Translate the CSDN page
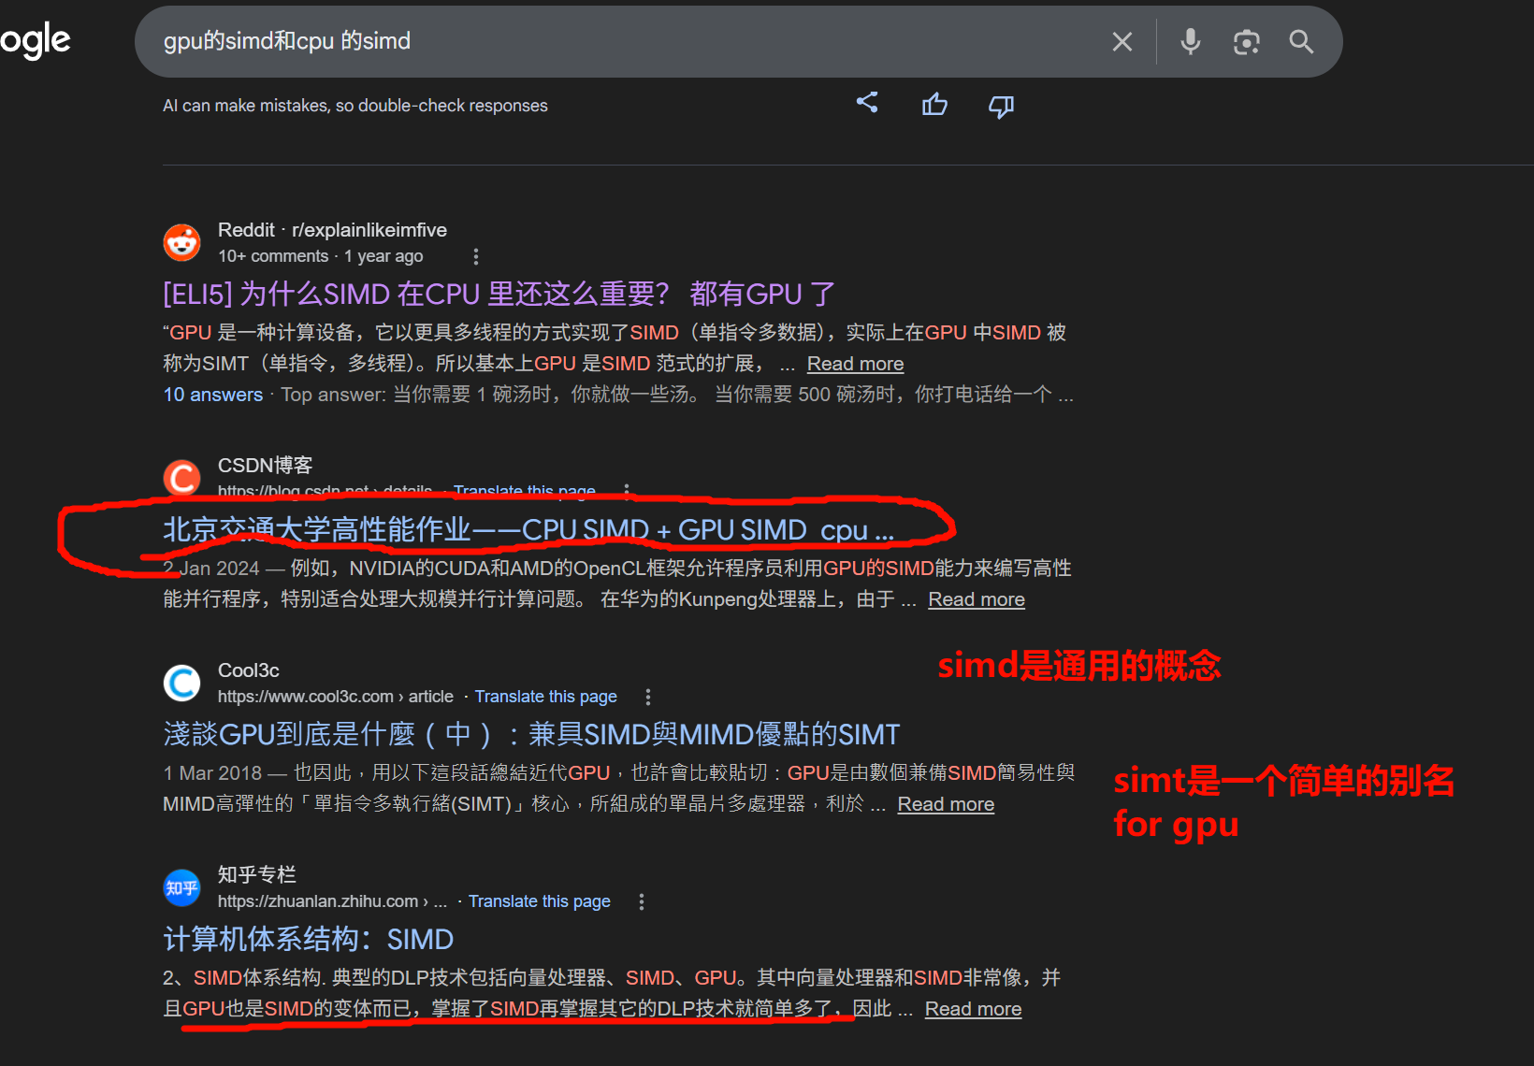Viewport: 1534px width, 1066px height. (525, 490)
